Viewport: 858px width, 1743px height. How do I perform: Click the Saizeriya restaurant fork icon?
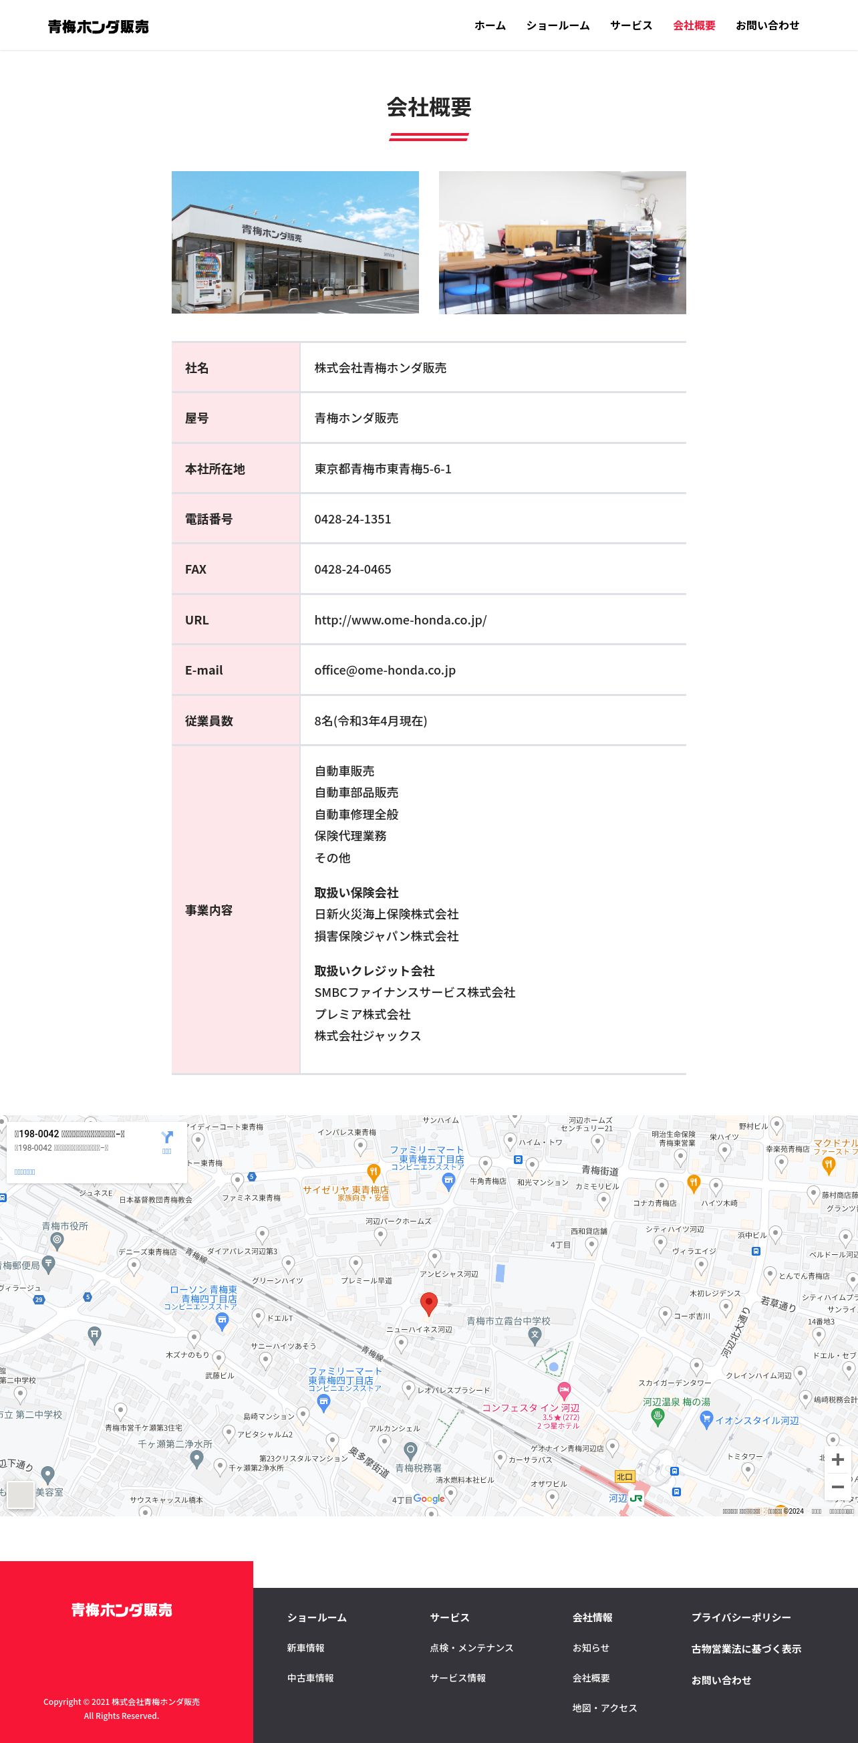(374, 1172)
